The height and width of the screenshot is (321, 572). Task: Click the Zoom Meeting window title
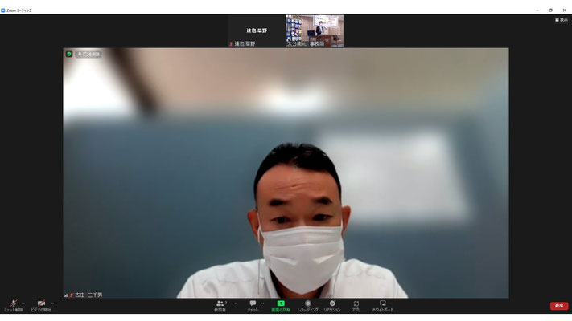[x=19, y=10]
